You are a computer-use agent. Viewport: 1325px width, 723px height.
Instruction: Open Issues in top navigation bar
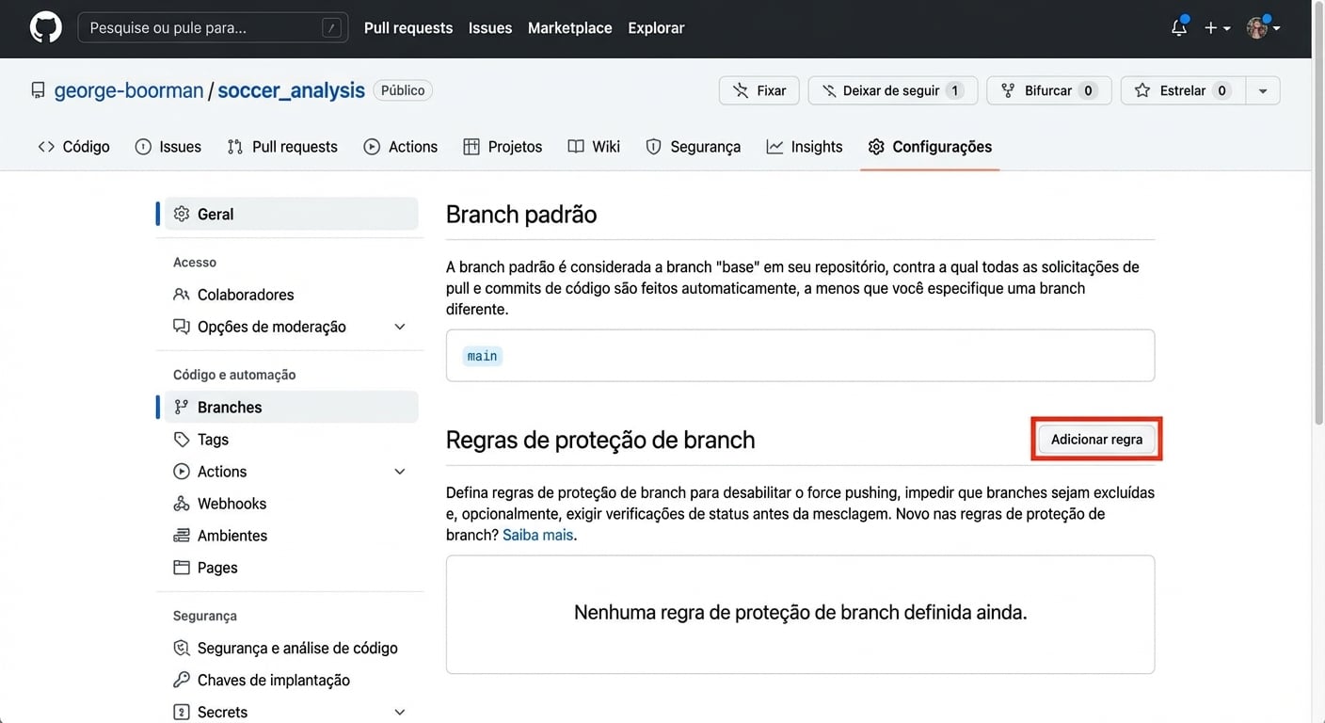tap(490, 28)
